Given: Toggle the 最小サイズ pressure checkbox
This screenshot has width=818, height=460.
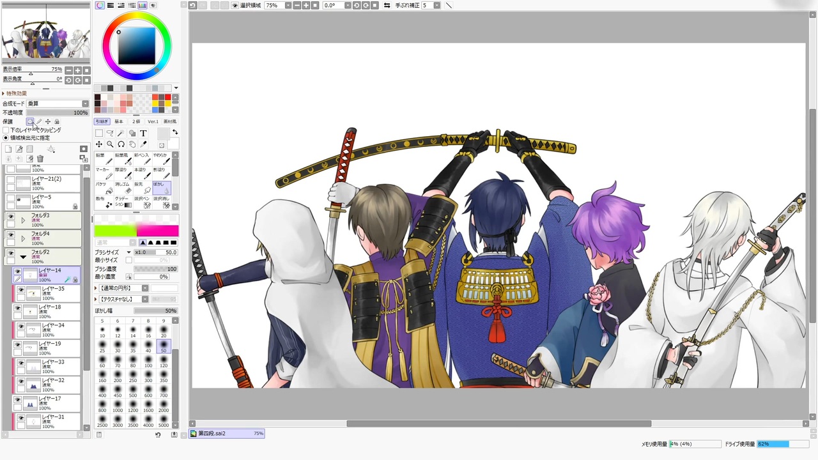Looking at the screenshot, I should point(128,261).
